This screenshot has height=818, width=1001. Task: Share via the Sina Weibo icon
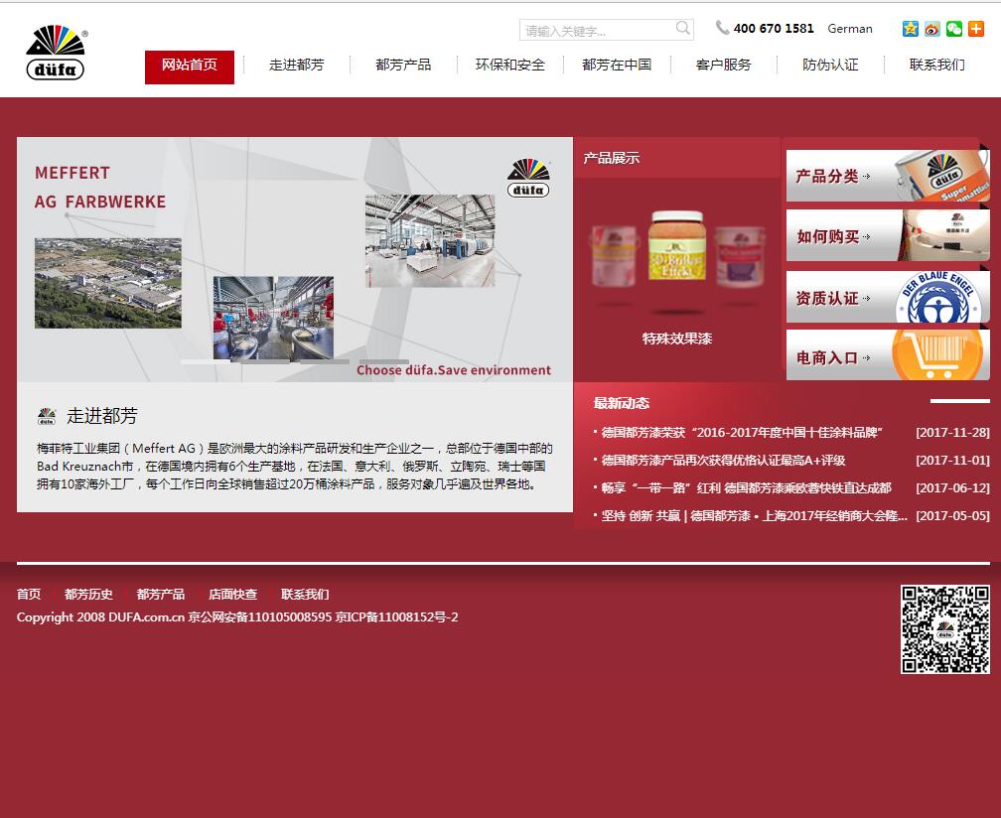932,29
